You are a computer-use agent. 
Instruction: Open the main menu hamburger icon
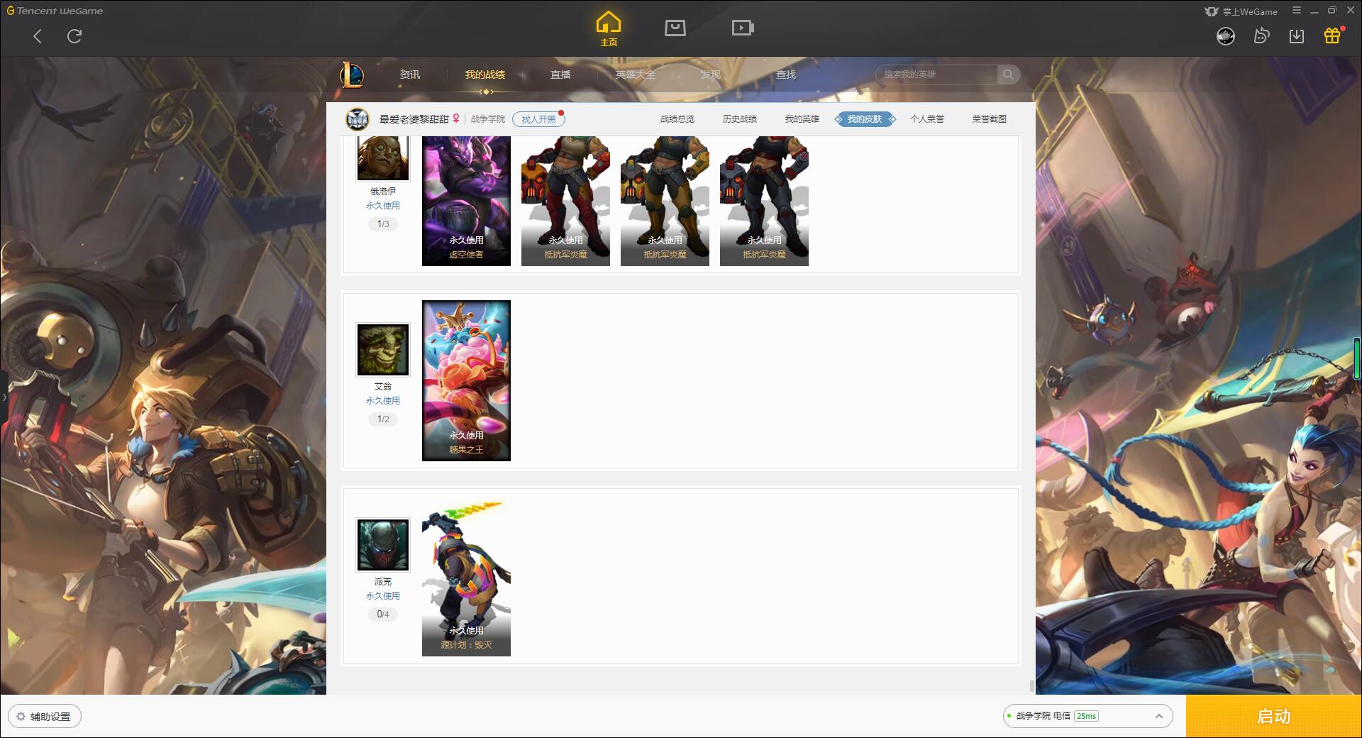(1297, 11)
